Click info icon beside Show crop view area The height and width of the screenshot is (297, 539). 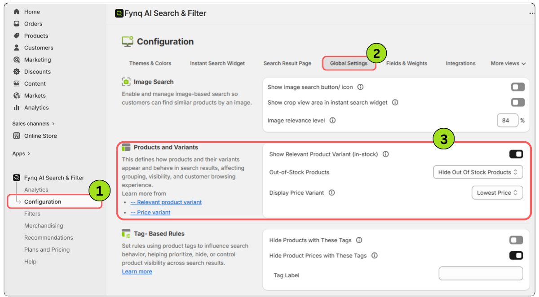click(x=395, y=102)
